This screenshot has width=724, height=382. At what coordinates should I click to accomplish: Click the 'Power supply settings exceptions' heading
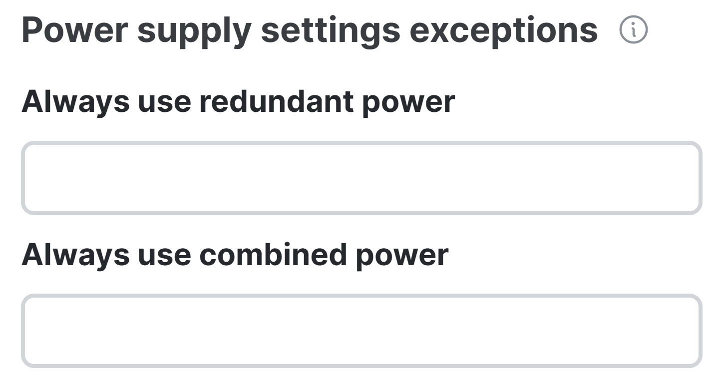(x=310, y=30)
